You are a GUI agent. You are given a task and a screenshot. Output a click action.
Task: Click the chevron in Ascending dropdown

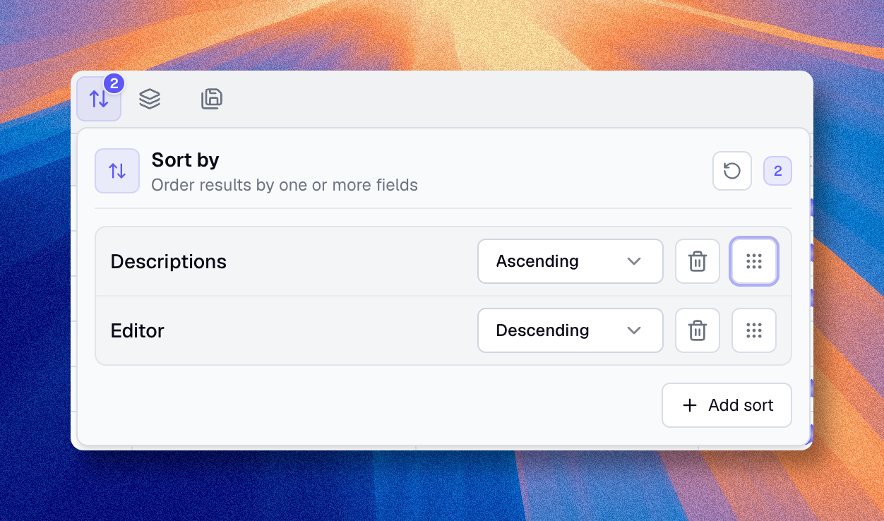(x=634, y=261)
